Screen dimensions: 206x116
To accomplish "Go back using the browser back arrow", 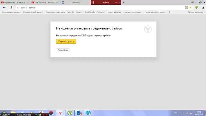I will coord(4,8).
